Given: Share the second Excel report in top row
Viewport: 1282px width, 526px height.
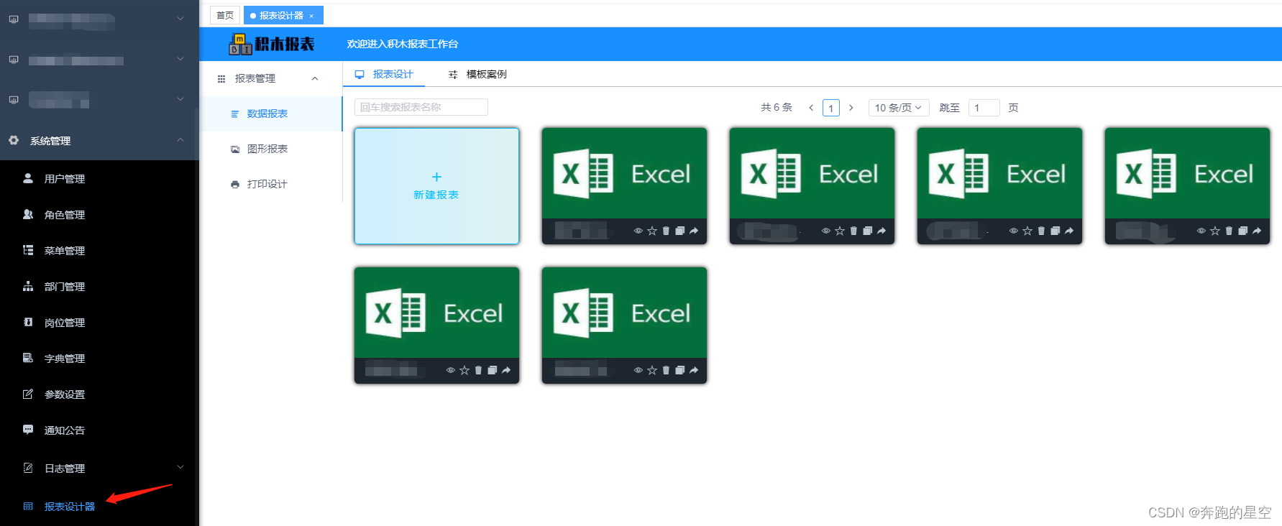Looking at the screenshot, I should [882, 231].
